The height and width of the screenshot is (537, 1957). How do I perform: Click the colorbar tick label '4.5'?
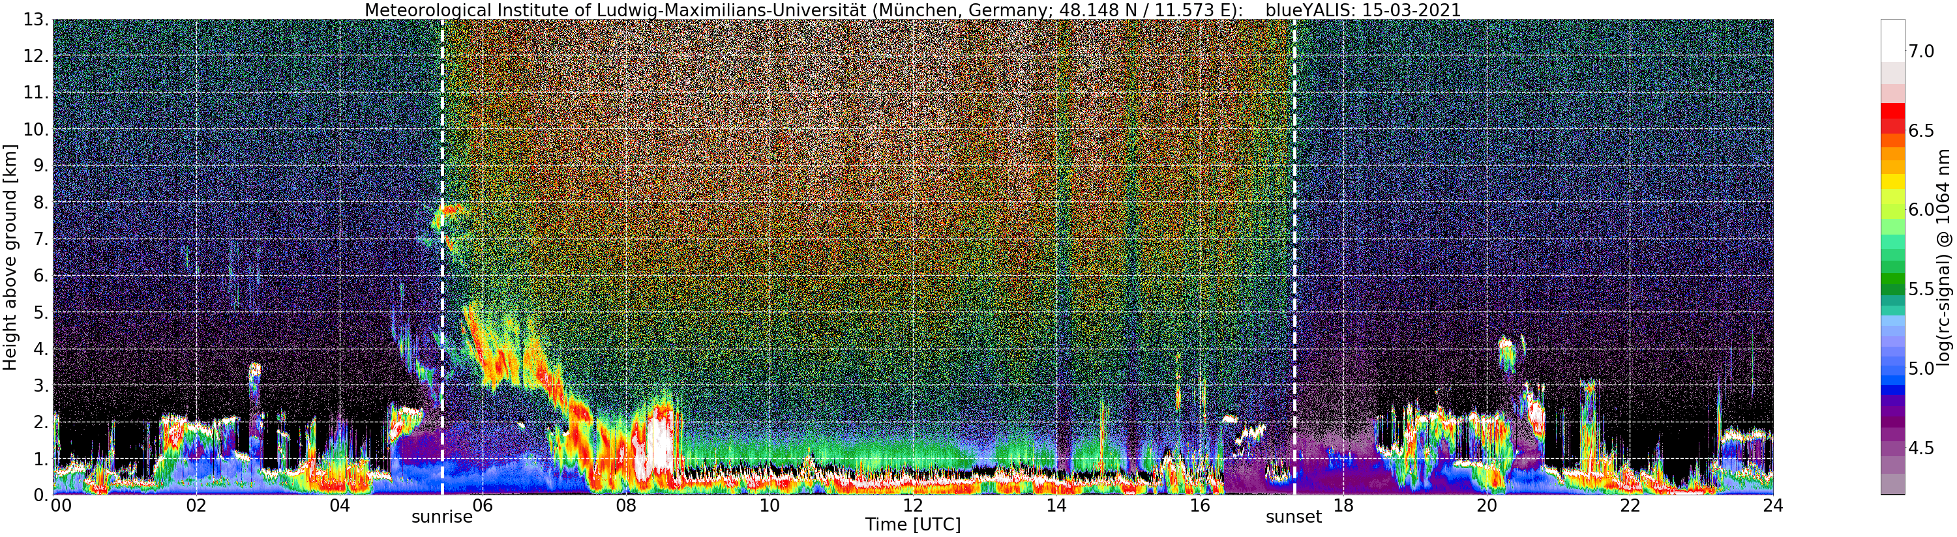(1922, 448)
